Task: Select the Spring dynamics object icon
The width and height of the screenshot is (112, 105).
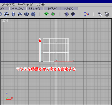Action: tap(107, 14)
